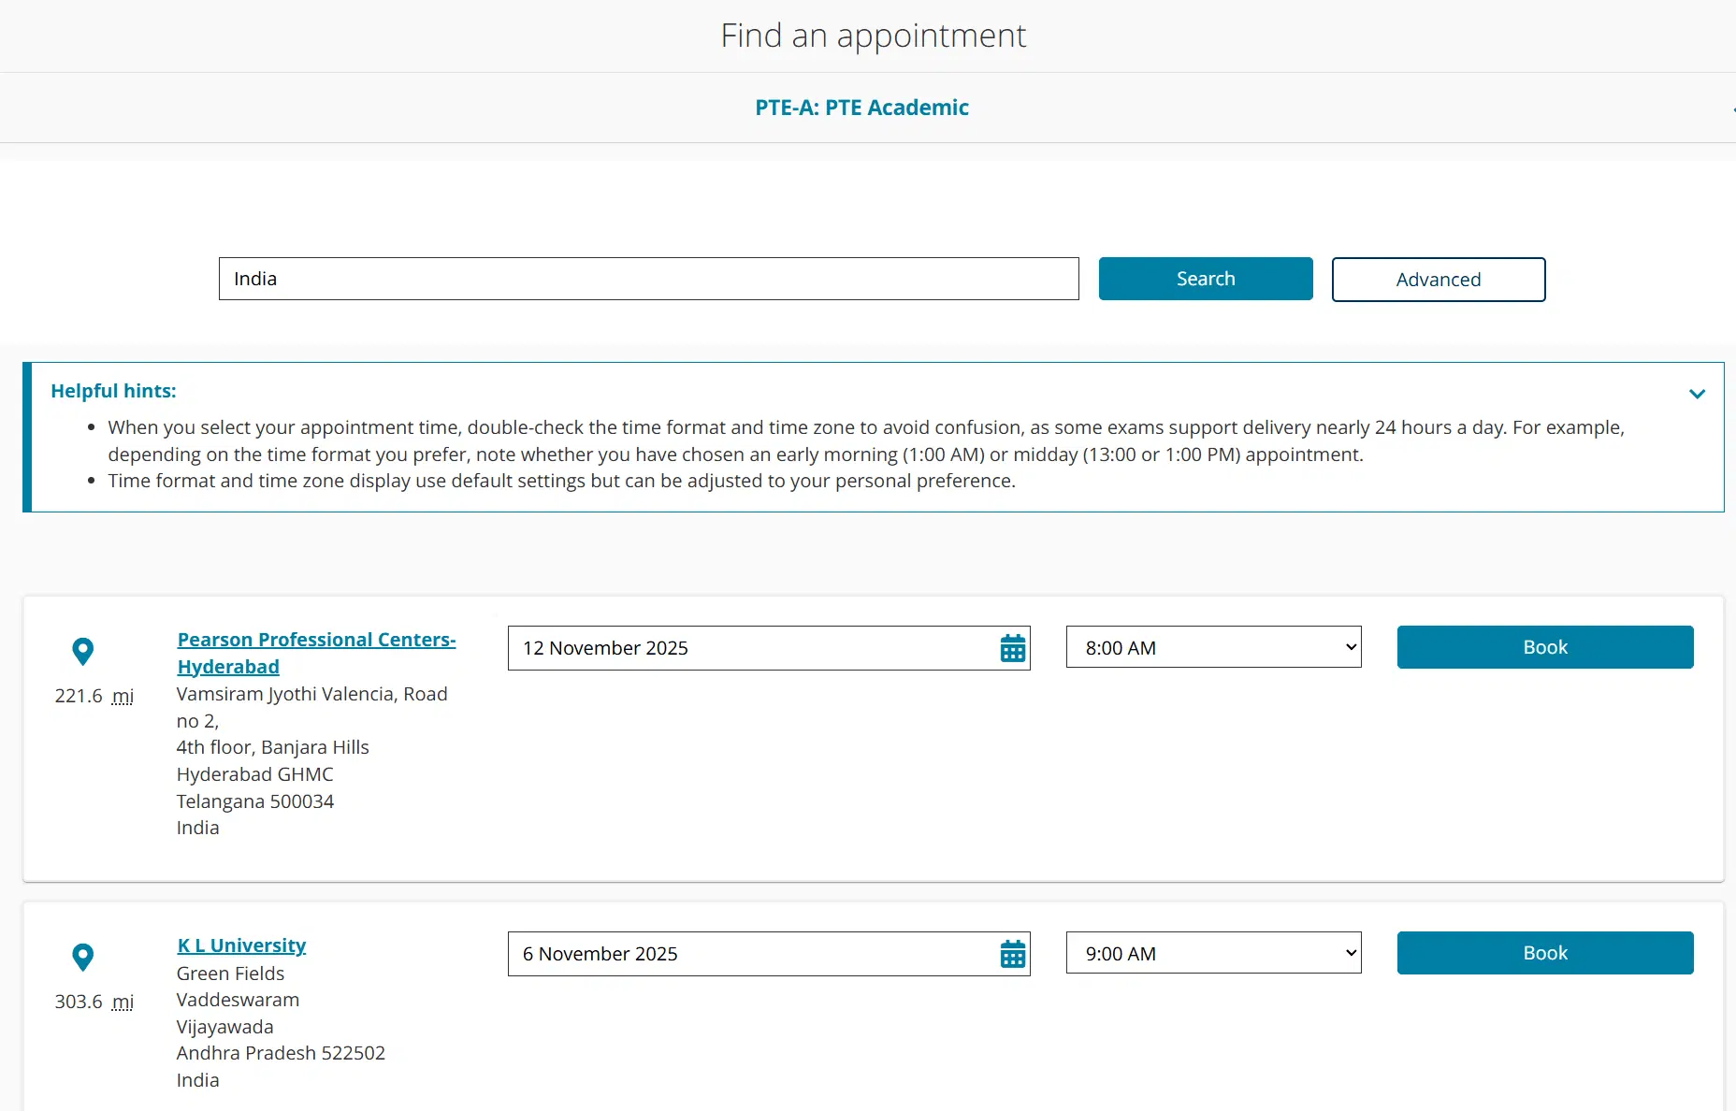Open the calendar picker for the Hyderabad appointment
This screenshot has width=1736, height=1111.
pos(1013,647)
